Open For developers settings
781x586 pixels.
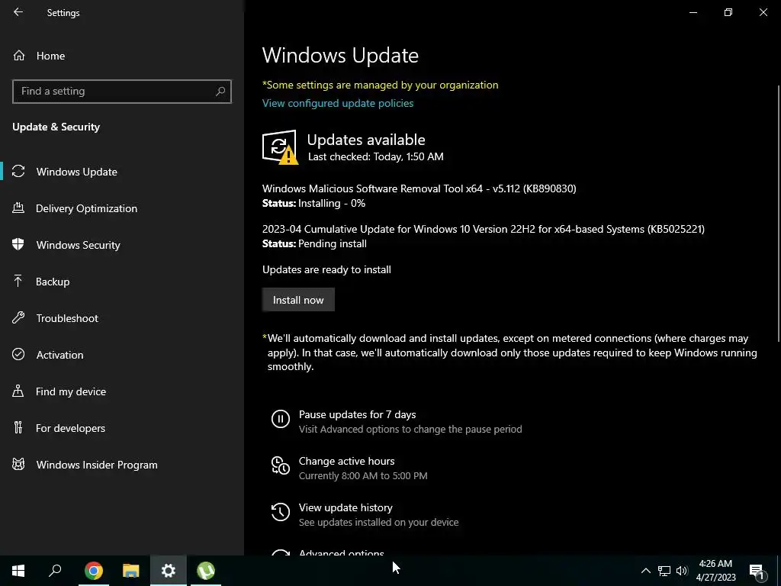tap(122, 428)
